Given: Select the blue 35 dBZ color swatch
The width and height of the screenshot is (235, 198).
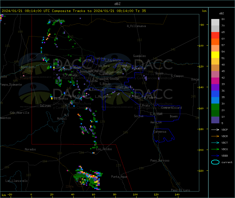Looking at the screenshot, I should 215,94.
